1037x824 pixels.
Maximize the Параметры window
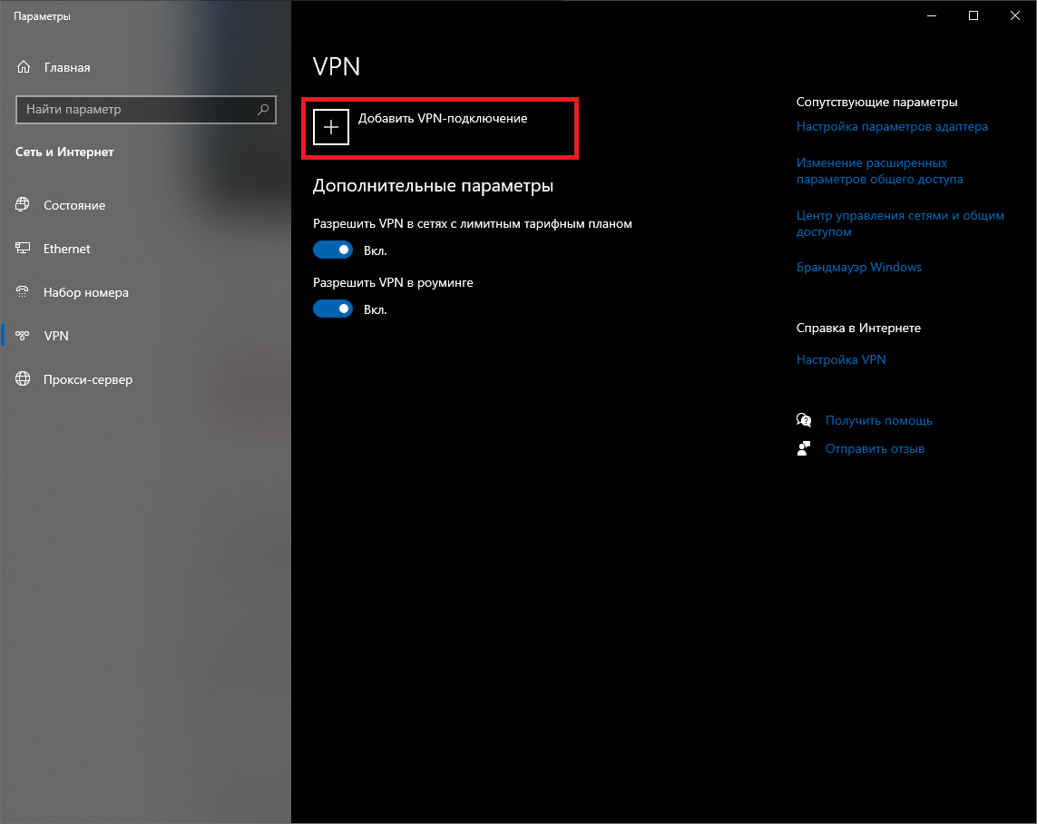[x=973, y=15]
